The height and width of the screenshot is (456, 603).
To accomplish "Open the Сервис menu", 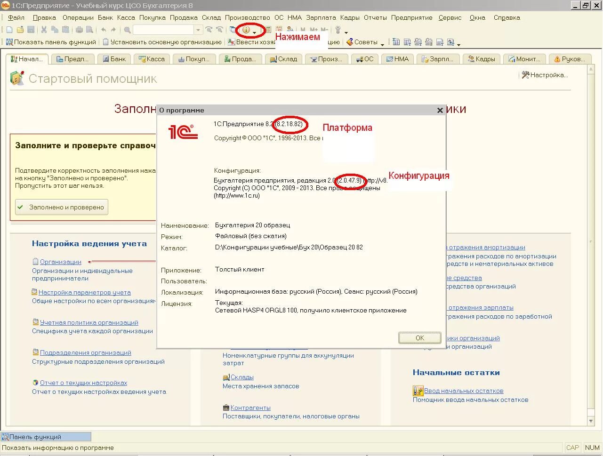I will (450, 17).
